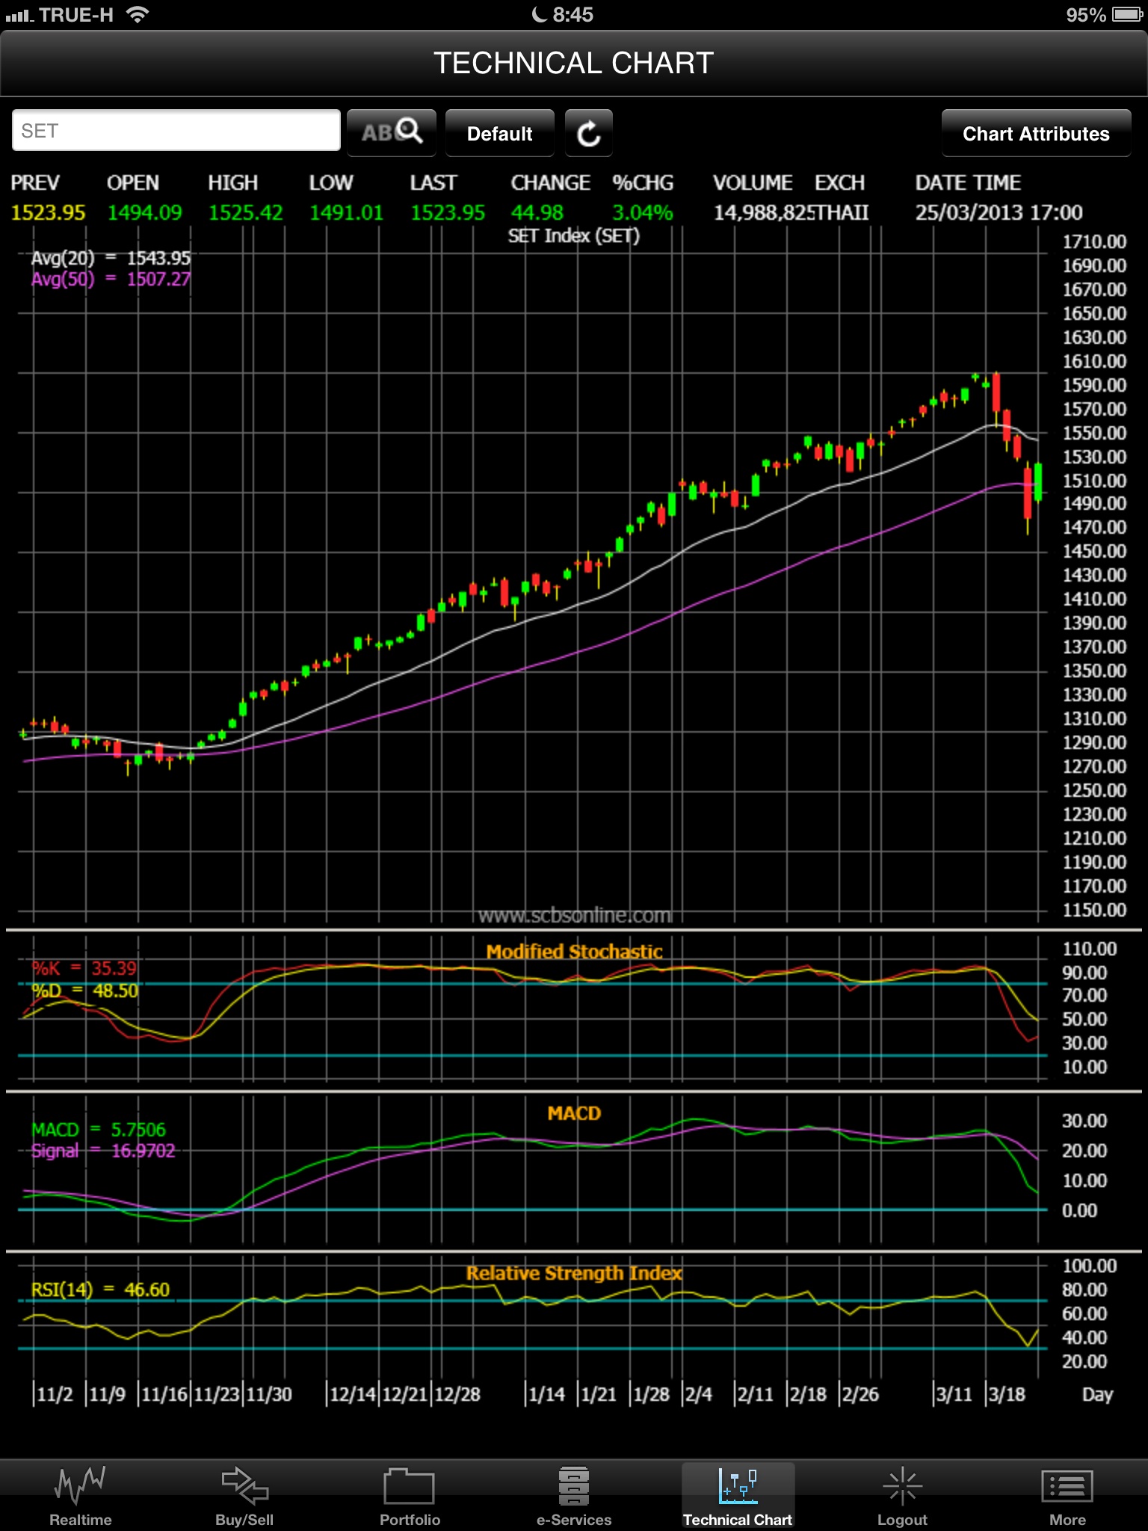This screenshot has width=1148, height=1531.
Task: Tap the cellular signal bars
Action: point(19,15)
